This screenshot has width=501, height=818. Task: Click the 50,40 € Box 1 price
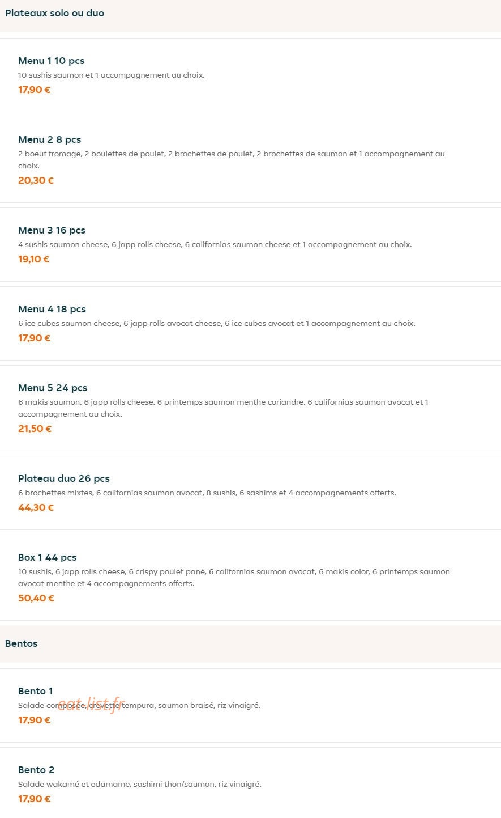pyautogui.click(x=36, y=598)
